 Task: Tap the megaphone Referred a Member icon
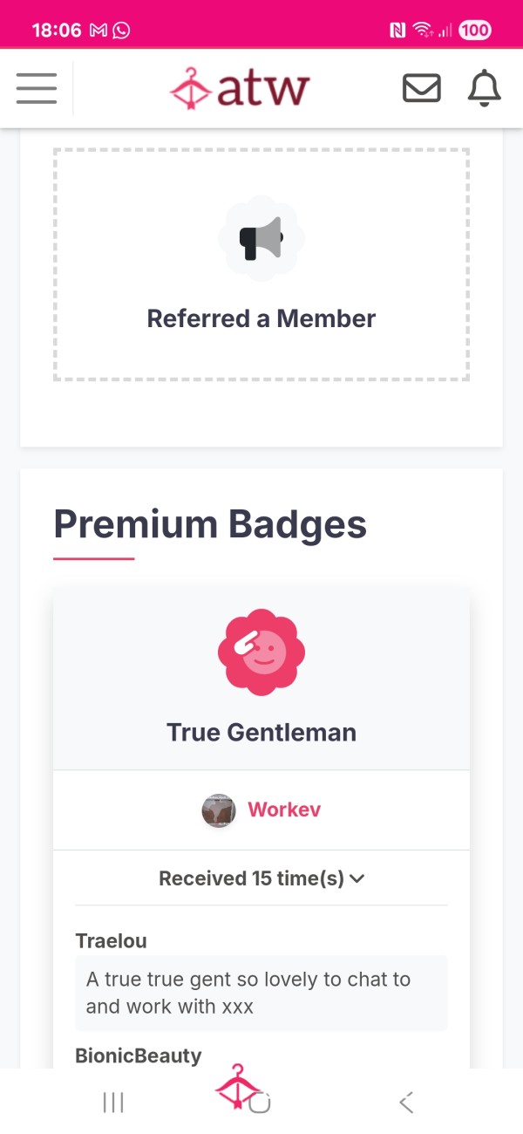click(x=261, y=238)
